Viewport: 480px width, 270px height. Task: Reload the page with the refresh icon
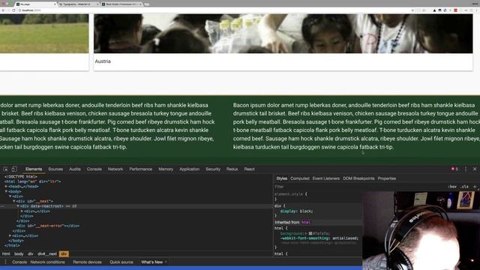pos(13,10)
